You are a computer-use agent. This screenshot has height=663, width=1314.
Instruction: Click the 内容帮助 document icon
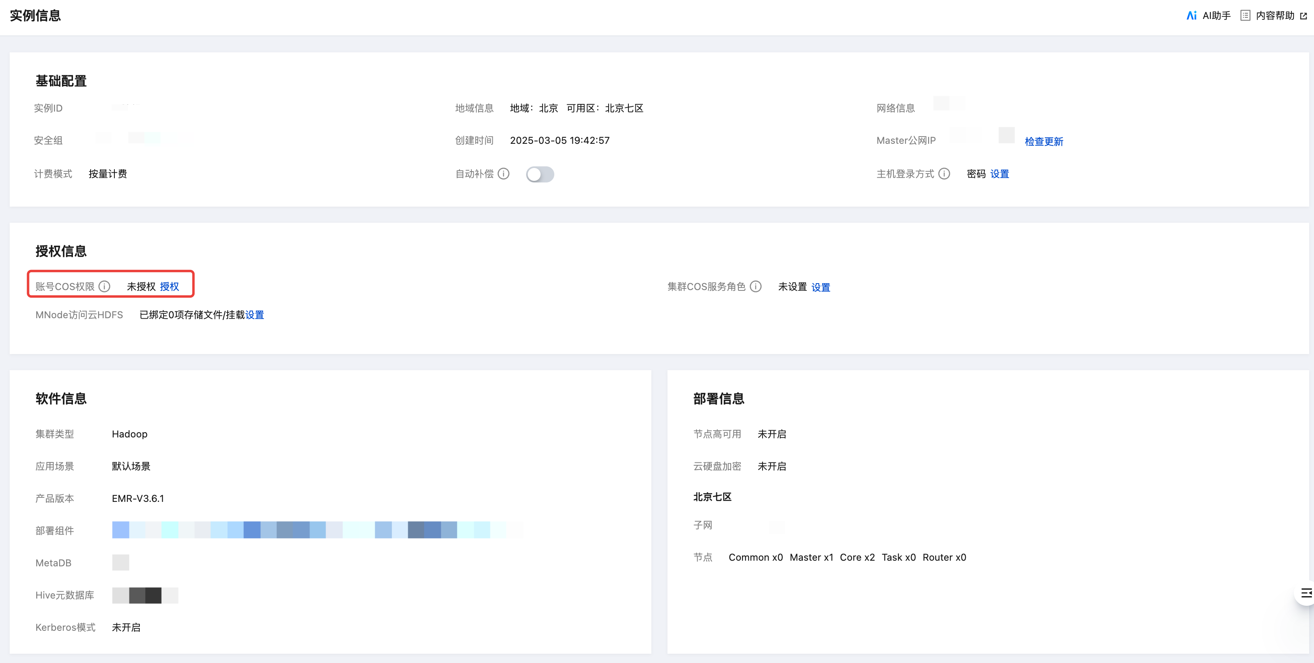[x=1245, y=15]
